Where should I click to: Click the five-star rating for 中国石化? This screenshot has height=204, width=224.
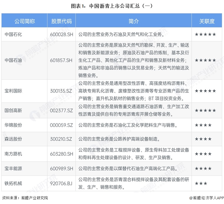pyautogui.click(x=205, y=34)
